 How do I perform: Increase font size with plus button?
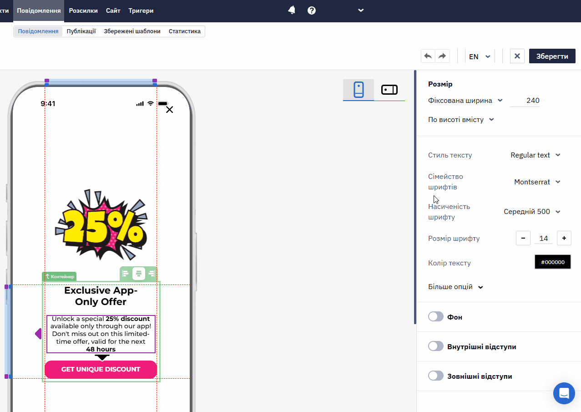tap(564, 238)
